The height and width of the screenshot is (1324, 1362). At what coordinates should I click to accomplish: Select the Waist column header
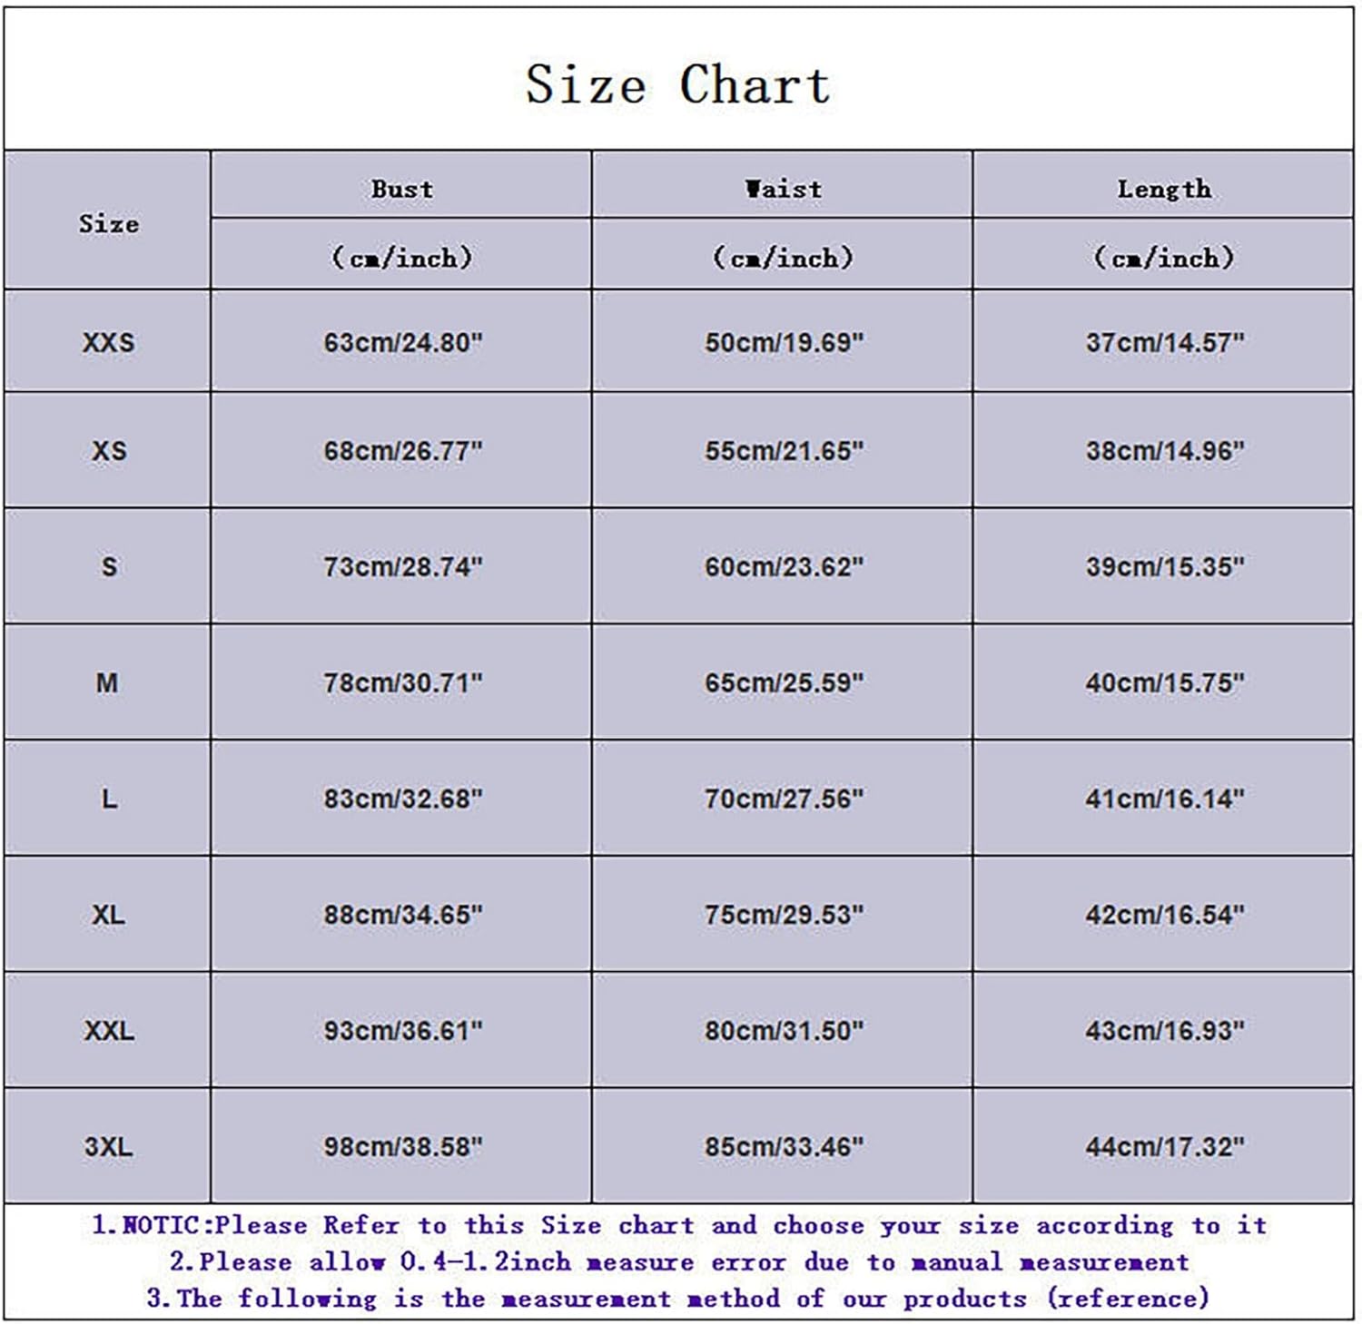click(x=783, y=189)
